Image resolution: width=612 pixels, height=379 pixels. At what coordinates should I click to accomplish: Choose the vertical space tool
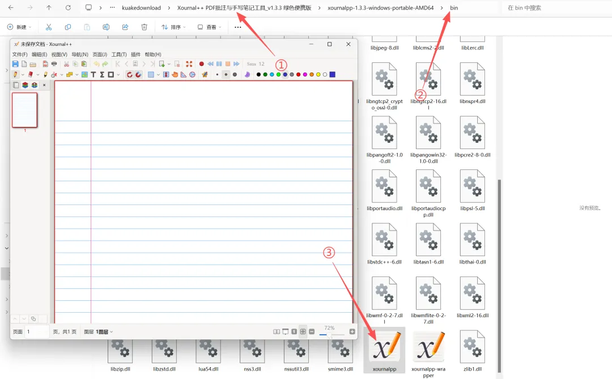click(x=166, y=74)
